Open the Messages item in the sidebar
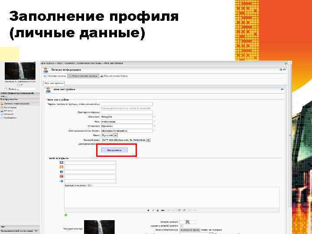This screenshot has height=234, width=312. click(9, 118)
